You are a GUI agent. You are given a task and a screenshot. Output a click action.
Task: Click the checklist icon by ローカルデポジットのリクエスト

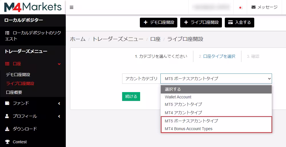pos(7,33)
